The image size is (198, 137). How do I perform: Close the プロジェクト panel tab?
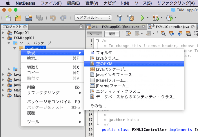[x=25, y=27]
